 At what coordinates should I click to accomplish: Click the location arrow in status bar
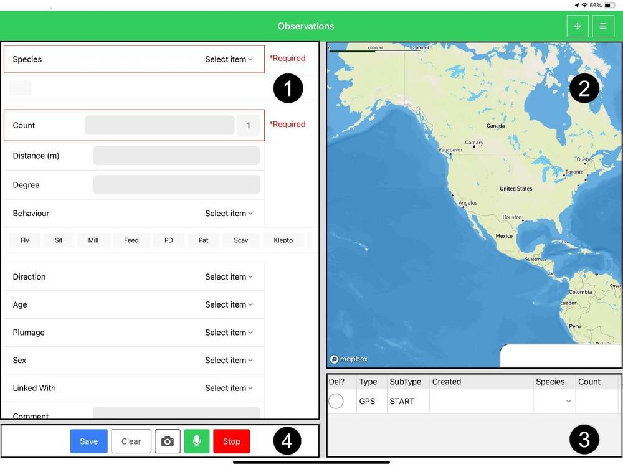pos(577,5)
